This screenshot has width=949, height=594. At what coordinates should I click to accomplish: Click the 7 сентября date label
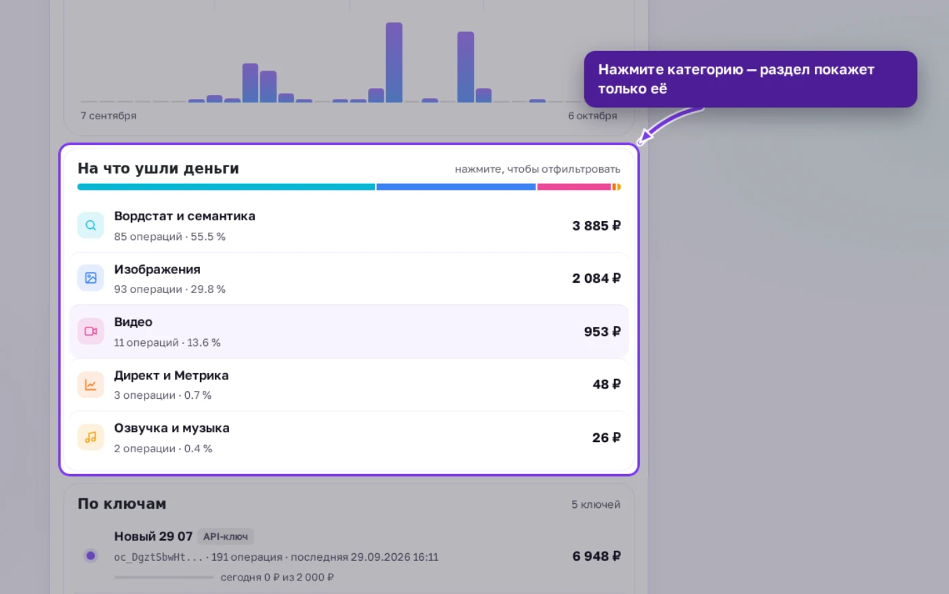pos(108,116)
